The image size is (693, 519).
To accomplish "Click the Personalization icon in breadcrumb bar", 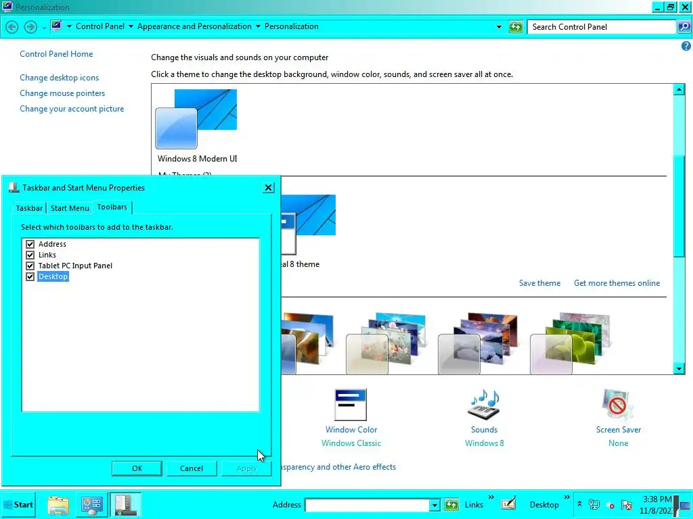I will [x=56, y=26].
